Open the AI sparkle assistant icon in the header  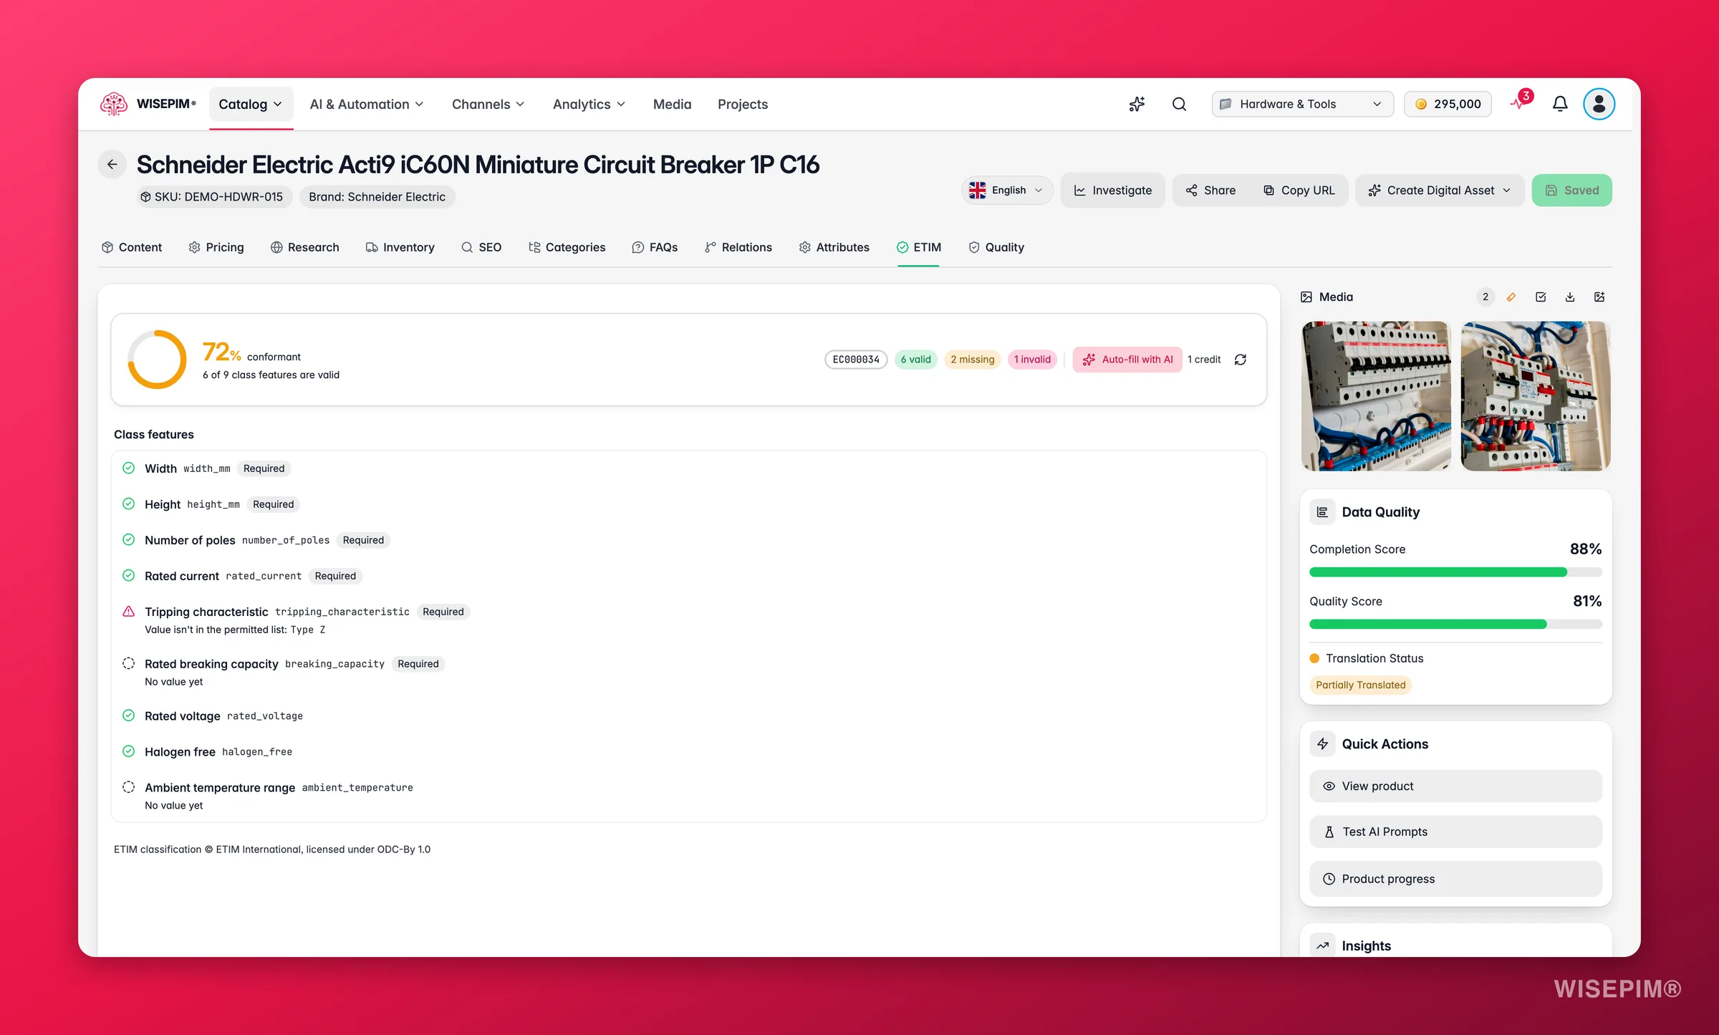point(1137,104)
